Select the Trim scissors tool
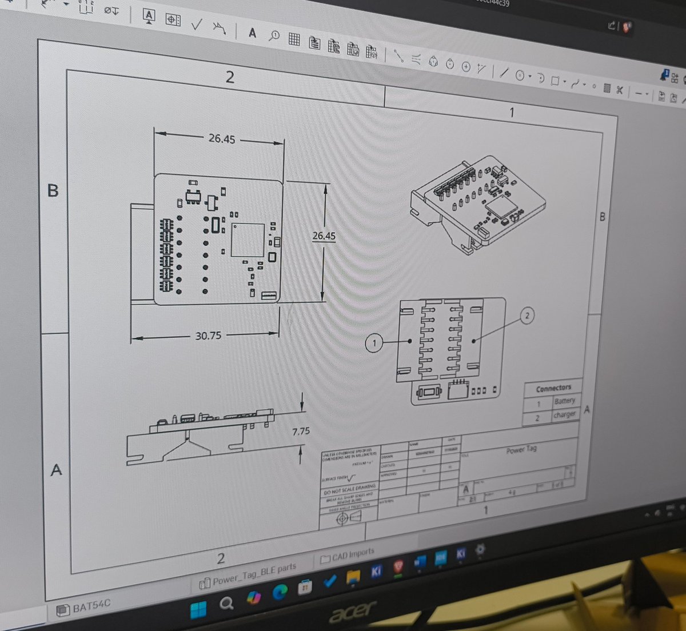 tap(620, 90)
